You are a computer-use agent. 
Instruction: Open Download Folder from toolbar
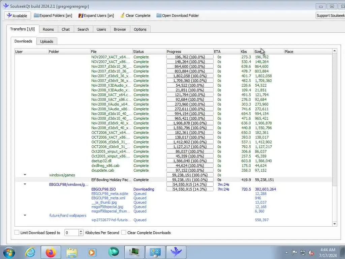point(178,16)
